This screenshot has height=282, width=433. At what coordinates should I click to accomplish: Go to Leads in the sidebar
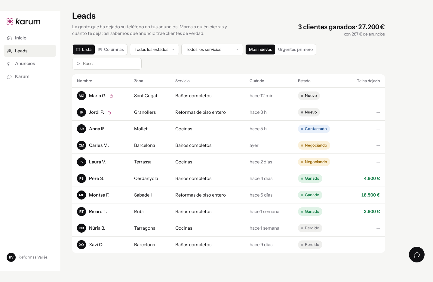click(30, 51)
